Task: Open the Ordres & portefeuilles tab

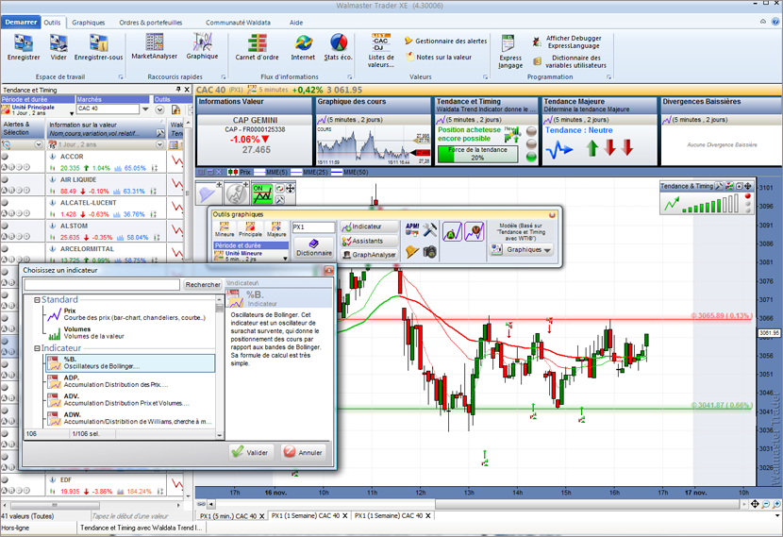Action: click(x=151, y=23)
